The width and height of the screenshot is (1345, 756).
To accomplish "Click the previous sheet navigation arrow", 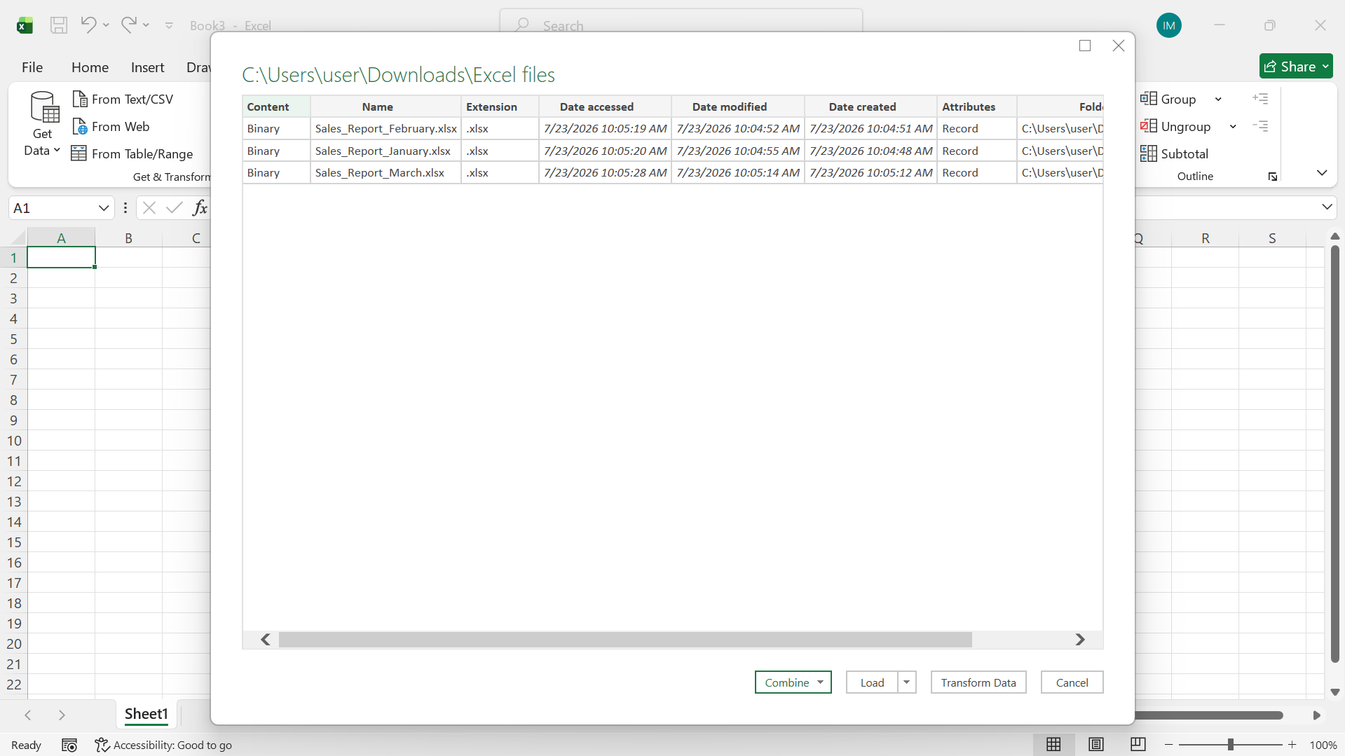I will click(x=28, y=715).
